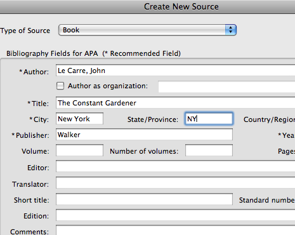
Task: Click the Author field with Le Carre, John
Action: (176, 70)
